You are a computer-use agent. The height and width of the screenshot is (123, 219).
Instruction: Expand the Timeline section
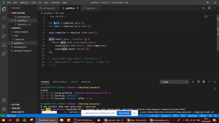pyautogui.click(x=16, y=108)
